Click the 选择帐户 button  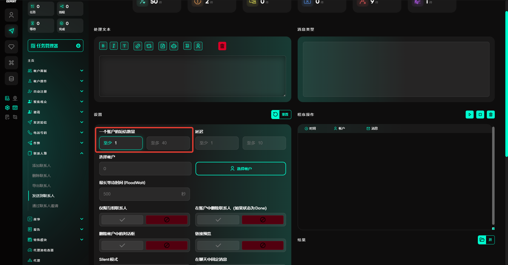pyautogui.click(x=241, y=169)
